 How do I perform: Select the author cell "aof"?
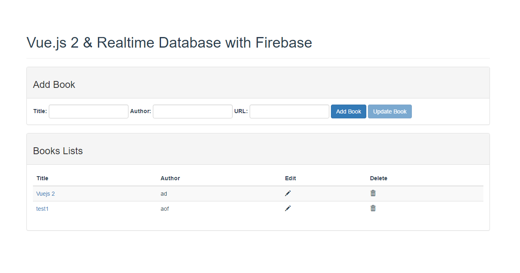(165, 209)
